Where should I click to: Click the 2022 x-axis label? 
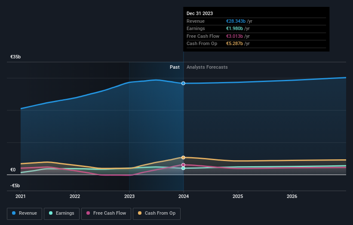tap(75, 196)
